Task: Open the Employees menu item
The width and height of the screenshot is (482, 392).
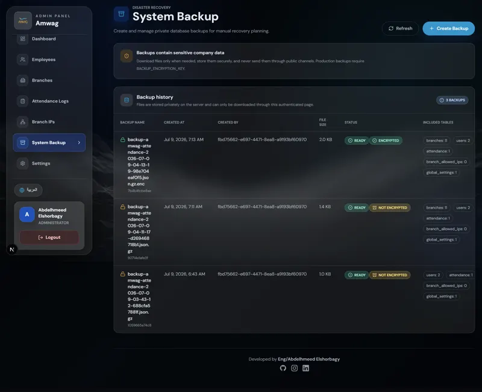Action: pyautogui.click(x=49, y=59)
